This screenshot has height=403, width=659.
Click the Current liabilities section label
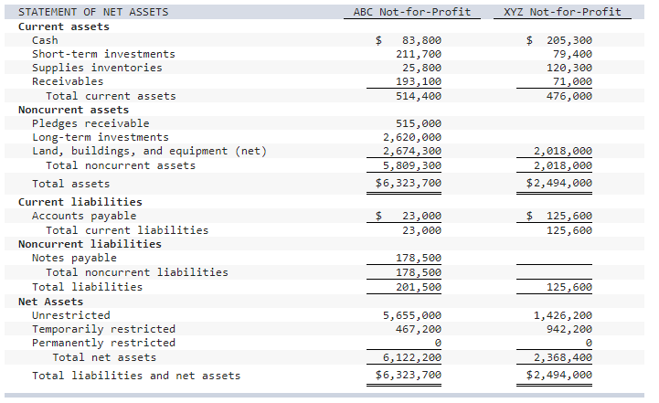(80, 202)
